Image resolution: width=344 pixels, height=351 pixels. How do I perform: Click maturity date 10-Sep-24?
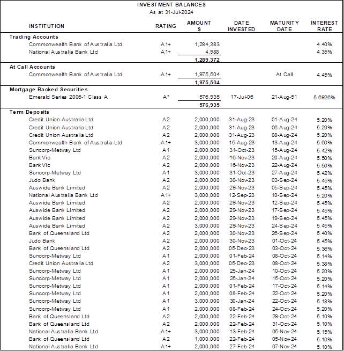tap(285, 195)
